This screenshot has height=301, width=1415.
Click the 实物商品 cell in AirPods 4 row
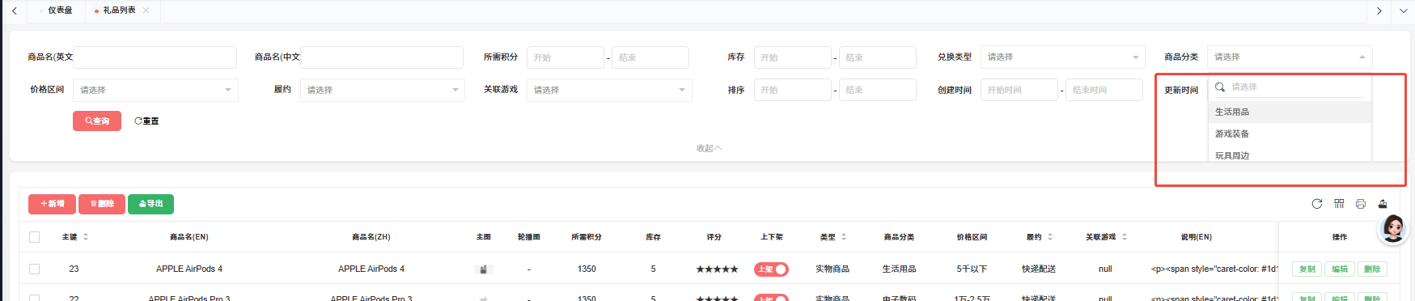tap(832, 269)
